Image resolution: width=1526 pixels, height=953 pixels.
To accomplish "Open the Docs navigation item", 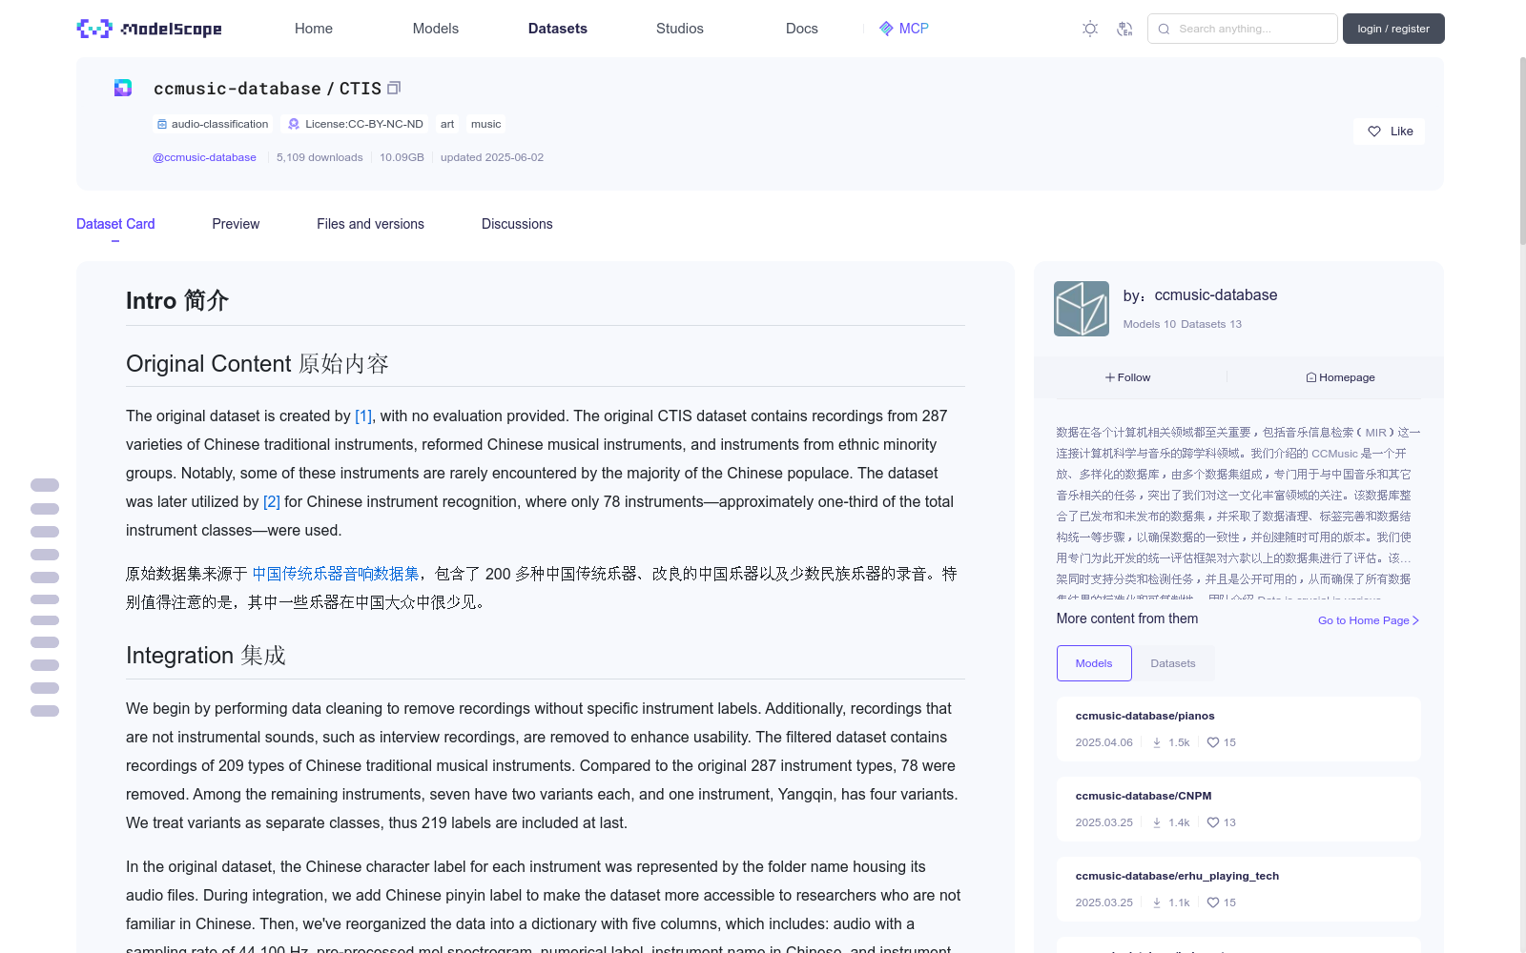I will (802, 29).
